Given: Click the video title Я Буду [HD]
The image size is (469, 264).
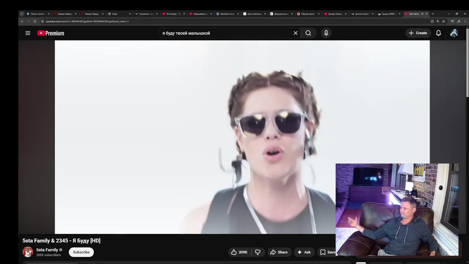Looking at the screenshot, I should coord(62,241).
